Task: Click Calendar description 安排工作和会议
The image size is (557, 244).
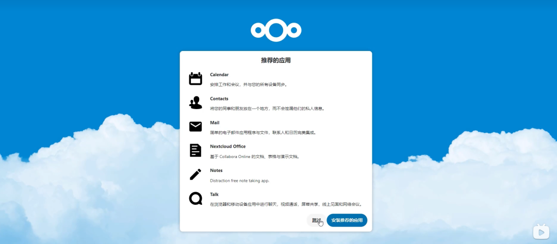Action: (x=249, y=85)
